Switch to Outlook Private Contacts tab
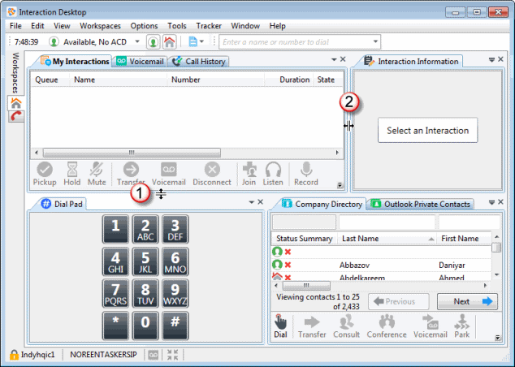 click(x=421, y=204)
